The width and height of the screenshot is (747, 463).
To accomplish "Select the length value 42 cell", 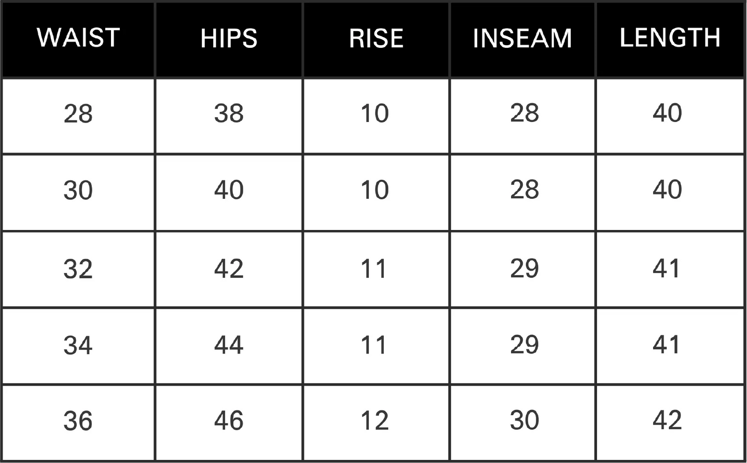I will [x=667, y=420].
